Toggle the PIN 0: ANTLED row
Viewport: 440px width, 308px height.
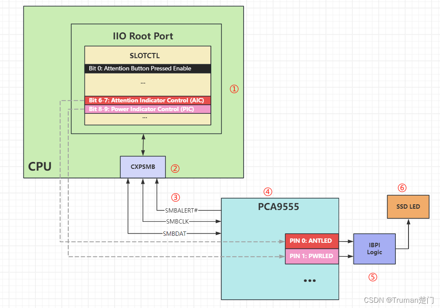tap(311, 241)
